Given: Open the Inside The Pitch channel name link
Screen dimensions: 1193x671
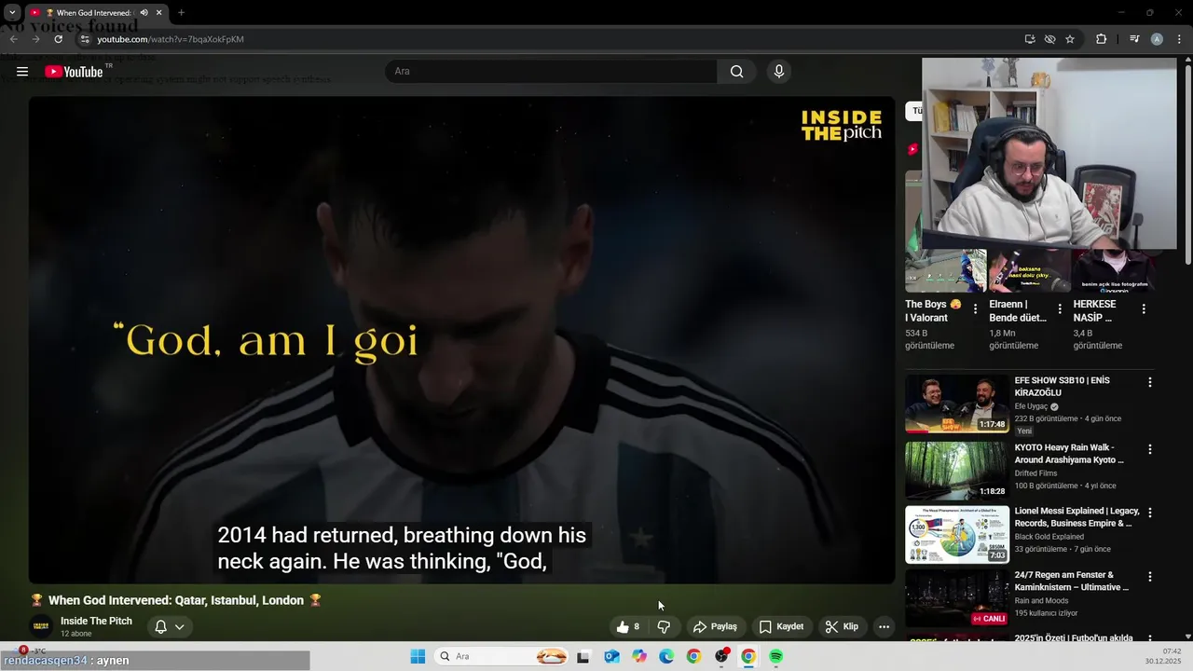Looking at the screenshot, I should coord(96,621).
